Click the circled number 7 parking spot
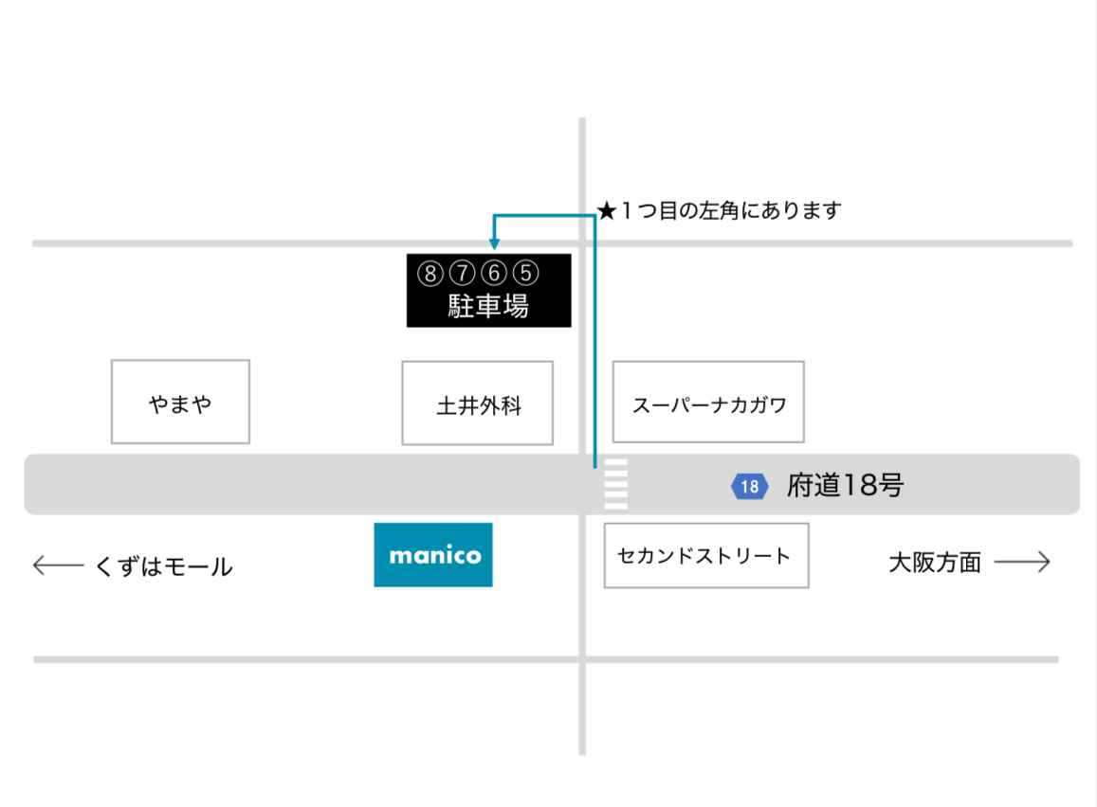 pos(462,273)
